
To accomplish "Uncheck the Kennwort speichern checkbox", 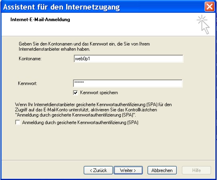I will 75,93.
